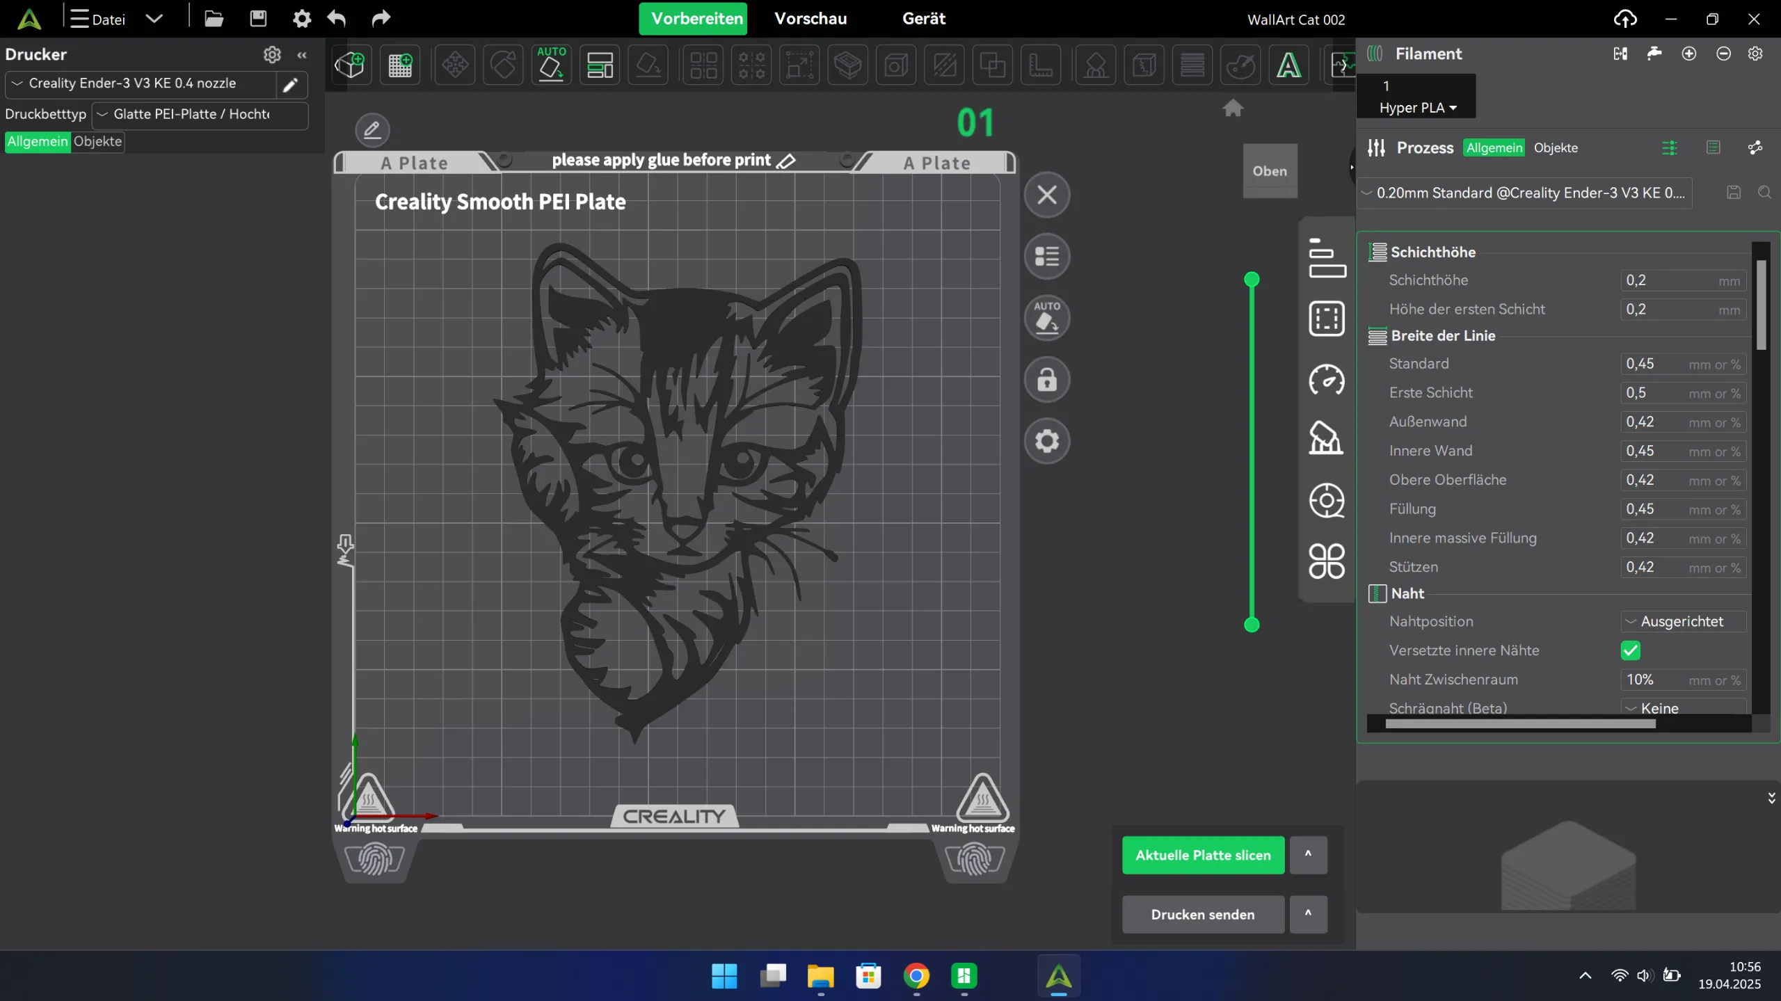1781x1001 pixels.
Task: Select the Text tool (green A icon)
Action: 1290,65
